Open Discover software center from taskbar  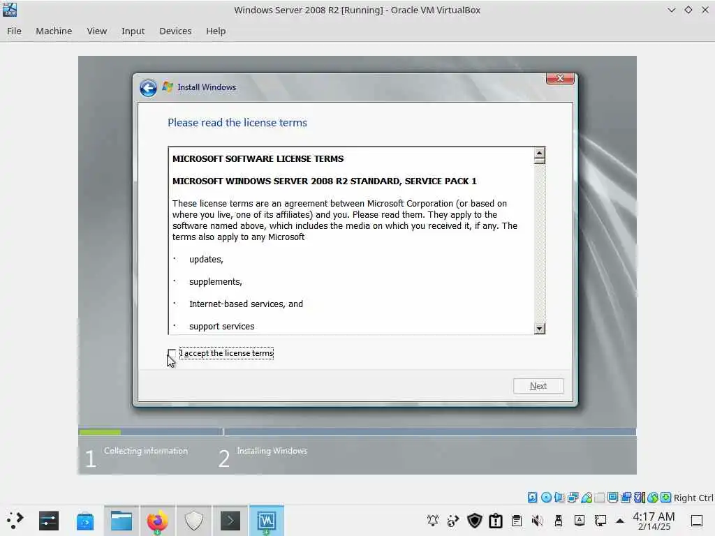[85, 521]
